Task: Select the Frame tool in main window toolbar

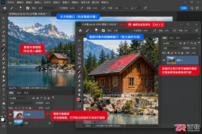Action: point(4,41)
